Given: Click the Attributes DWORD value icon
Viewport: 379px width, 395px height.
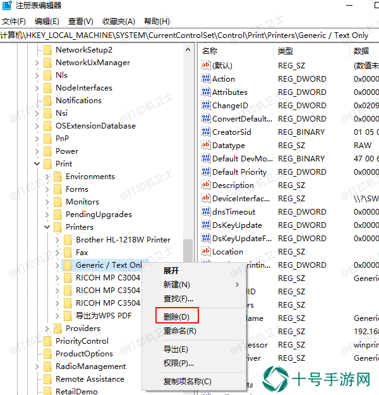Looking at the screenshot, I should tap(205, 92).
